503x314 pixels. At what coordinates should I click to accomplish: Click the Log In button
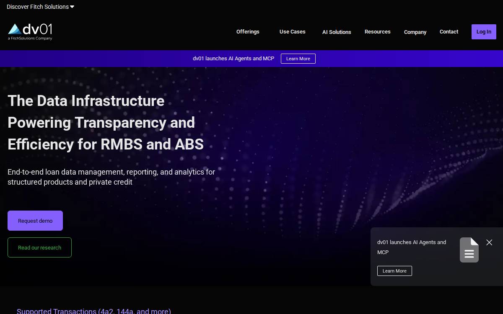(484, 32)
